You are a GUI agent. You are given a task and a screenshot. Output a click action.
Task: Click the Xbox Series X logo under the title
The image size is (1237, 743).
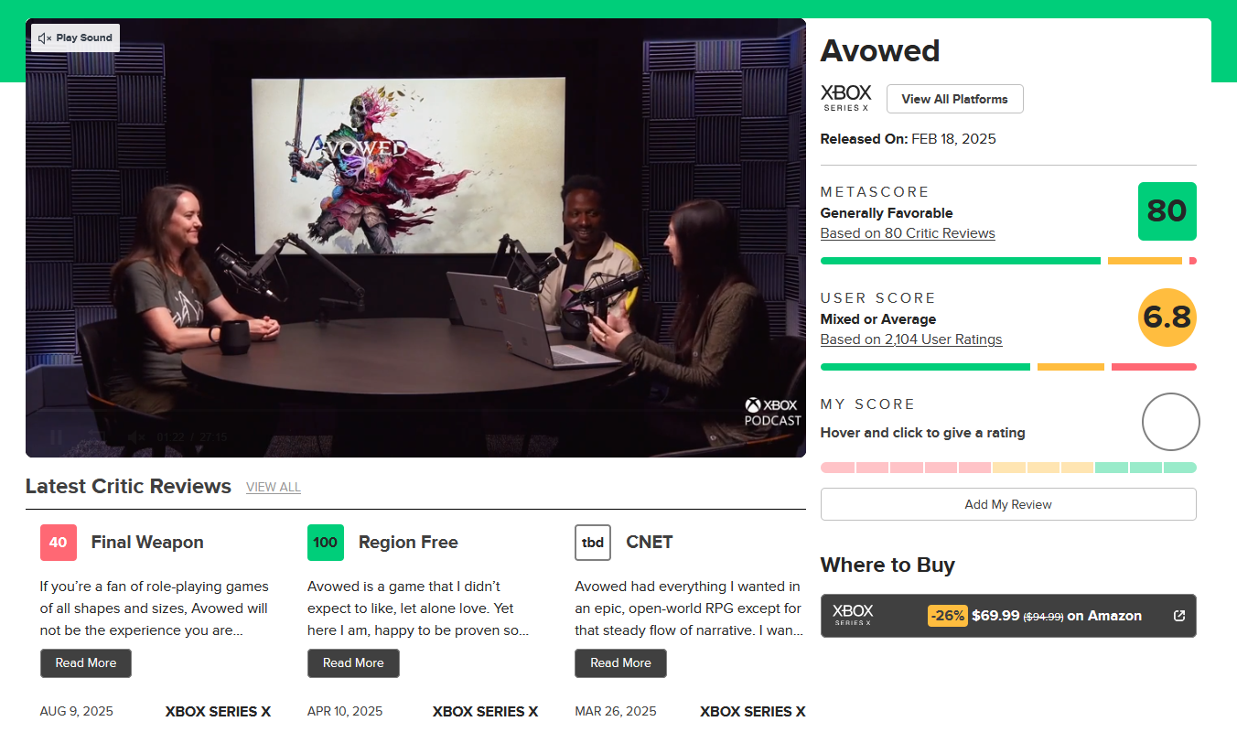[x=845, y=98]
